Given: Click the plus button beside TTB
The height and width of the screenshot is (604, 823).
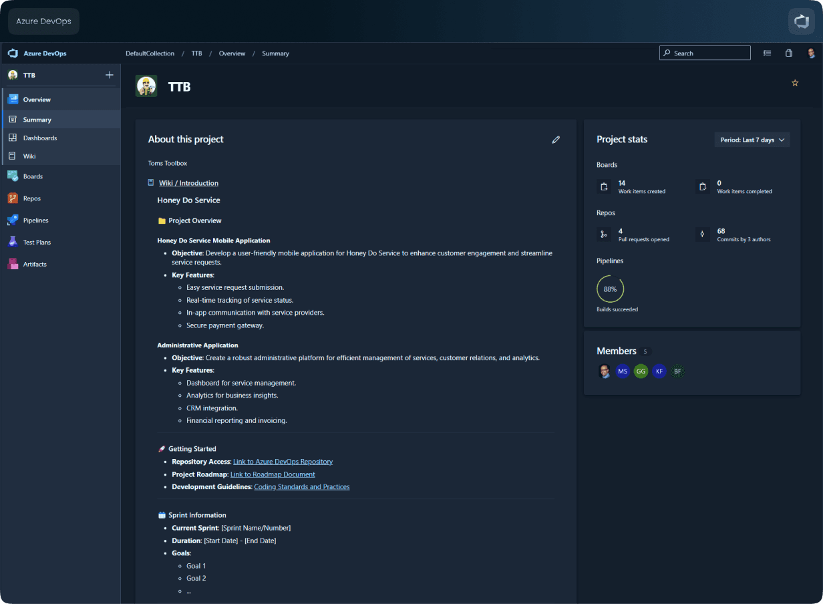Looking at the screenshot, I should [110, 75].
